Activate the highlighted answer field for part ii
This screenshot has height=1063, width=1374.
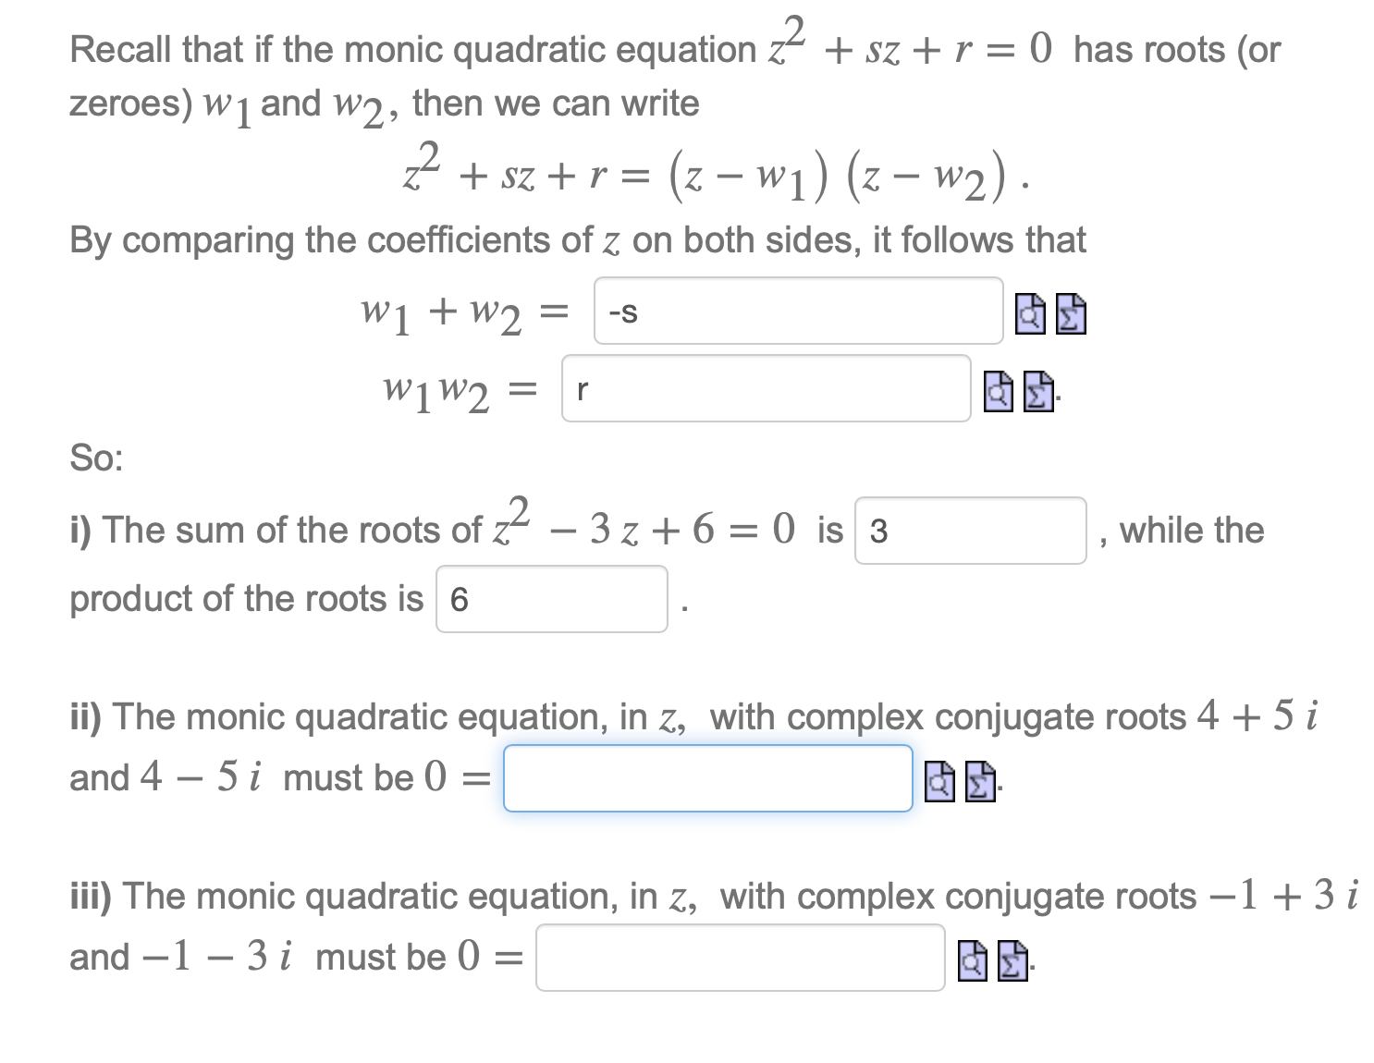(x=707, y=779)
